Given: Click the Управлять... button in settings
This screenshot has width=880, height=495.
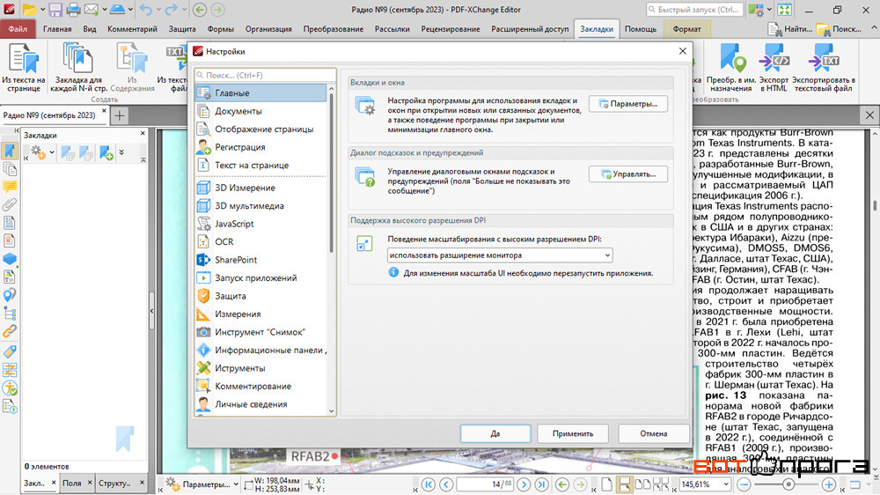Looking at the screenshot, I should pyautogui.click(x=628, y=174).
